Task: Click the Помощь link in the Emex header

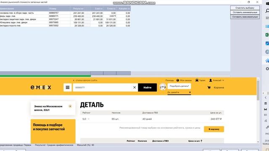Action: click(169, 80)
